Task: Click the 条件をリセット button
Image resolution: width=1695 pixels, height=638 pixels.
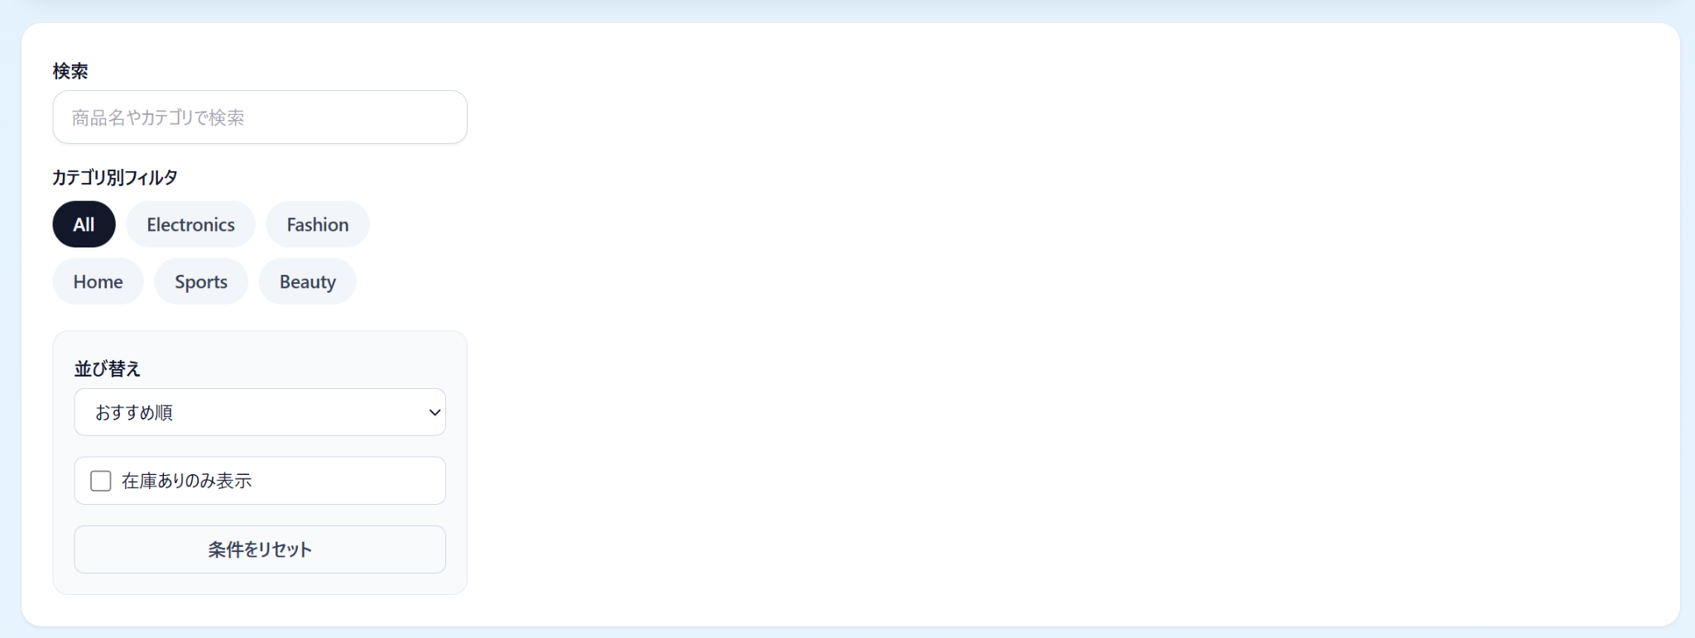Action: coord(260,549)
